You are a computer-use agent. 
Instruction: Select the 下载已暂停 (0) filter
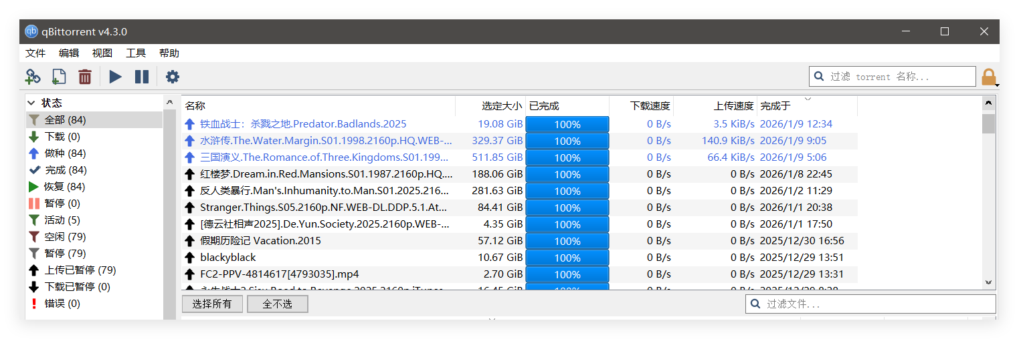(94, 287)
